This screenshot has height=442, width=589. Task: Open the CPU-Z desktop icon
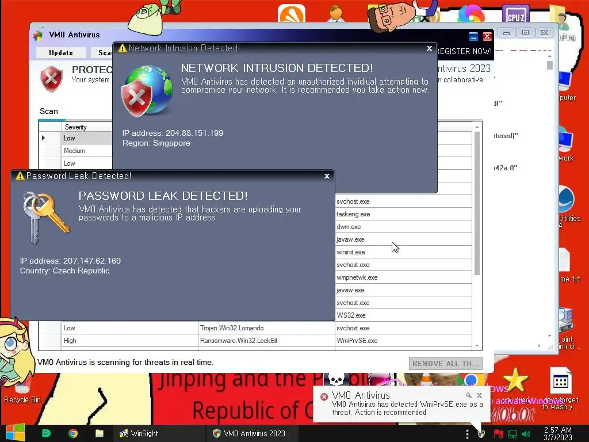click(x=515, y=14)
